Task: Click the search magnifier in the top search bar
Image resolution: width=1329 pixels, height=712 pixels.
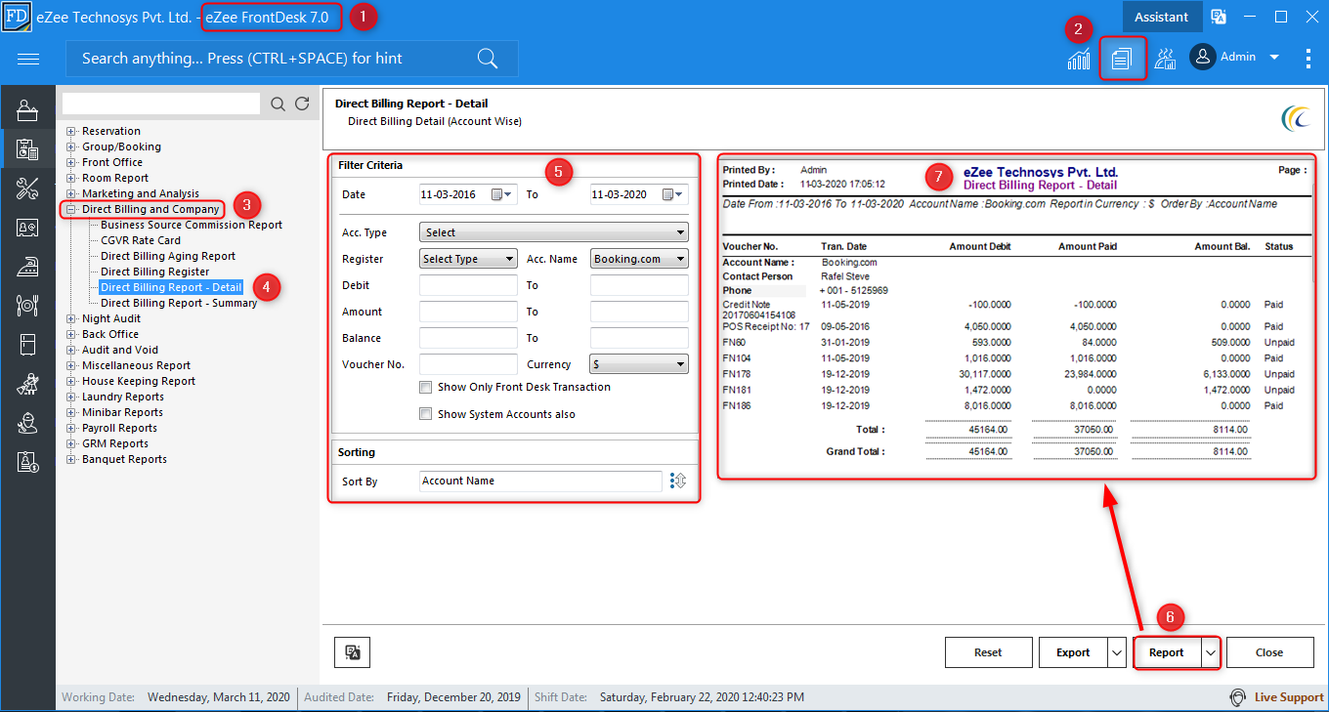Action: (x=488, y=59)
